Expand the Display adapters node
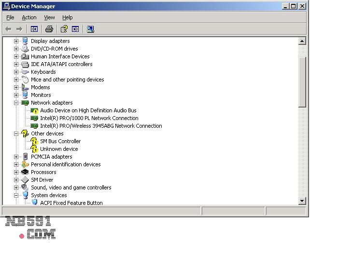 click(16, 41)
